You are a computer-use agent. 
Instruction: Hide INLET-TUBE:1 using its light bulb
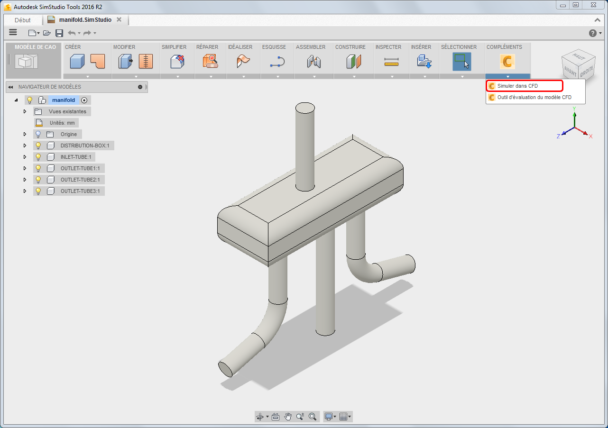pyautogui.click(x=38, y=157)
